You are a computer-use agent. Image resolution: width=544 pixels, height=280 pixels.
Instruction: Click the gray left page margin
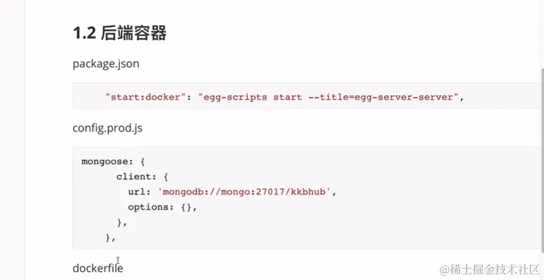pos(12,139)
